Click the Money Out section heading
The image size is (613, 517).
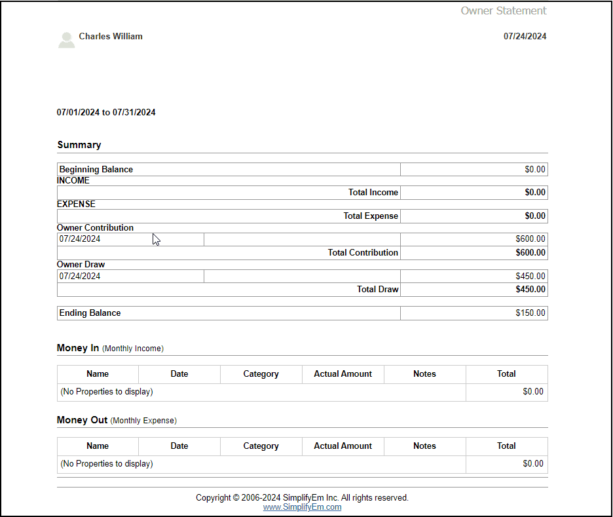(82, 420)
